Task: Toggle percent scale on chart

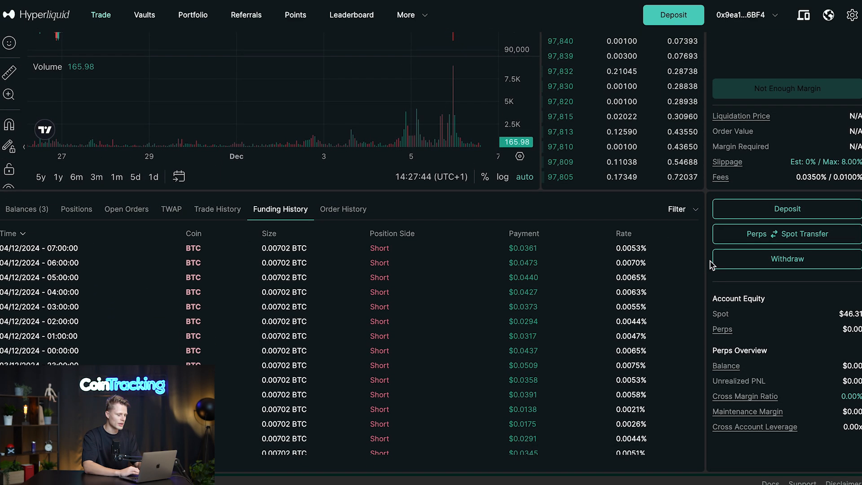Action: coord(485,177)
